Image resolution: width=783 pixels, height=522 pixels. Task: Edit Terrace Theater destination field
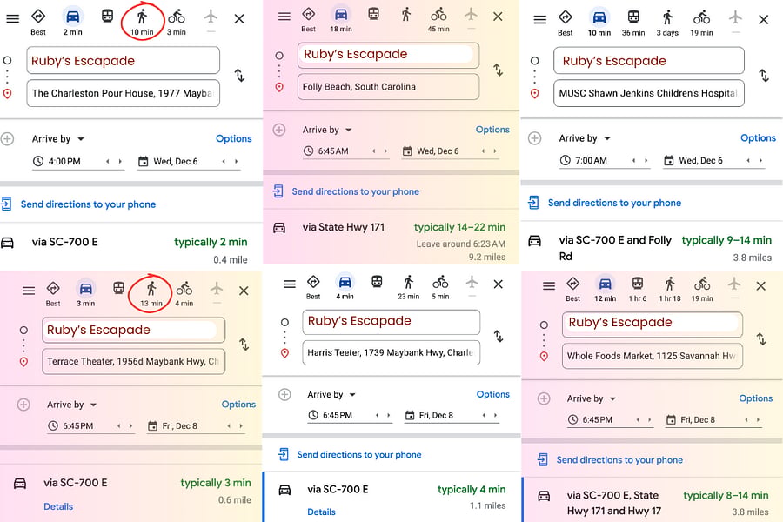click(x=134, y=361)
